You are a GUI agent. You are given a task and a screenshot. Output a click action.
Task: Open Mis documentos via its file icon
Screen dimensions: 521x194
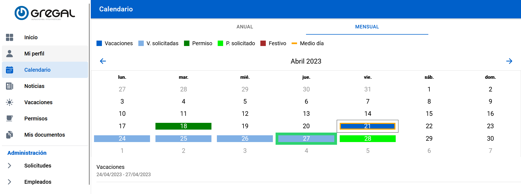10,135
